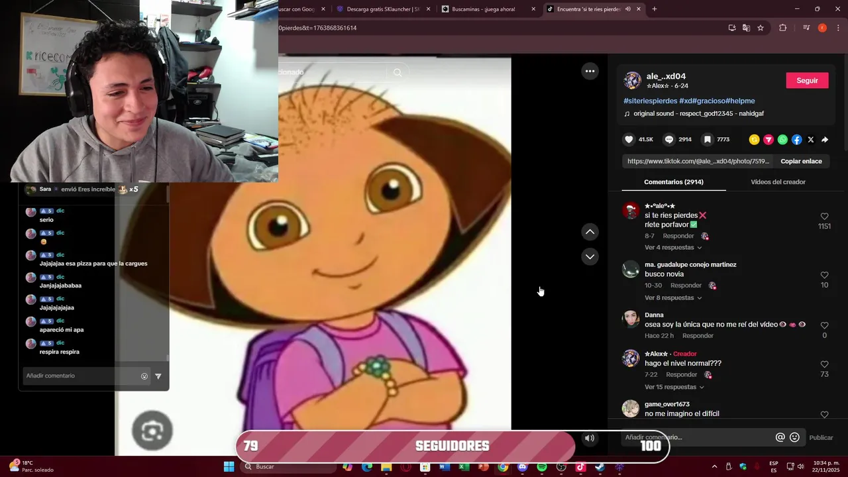Like the TikTok post with heart icon
The height and width of the screenshot is (477, 848).
(x=629, y=140)
